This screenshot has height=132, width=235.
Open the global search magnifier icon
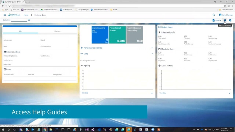214,15
